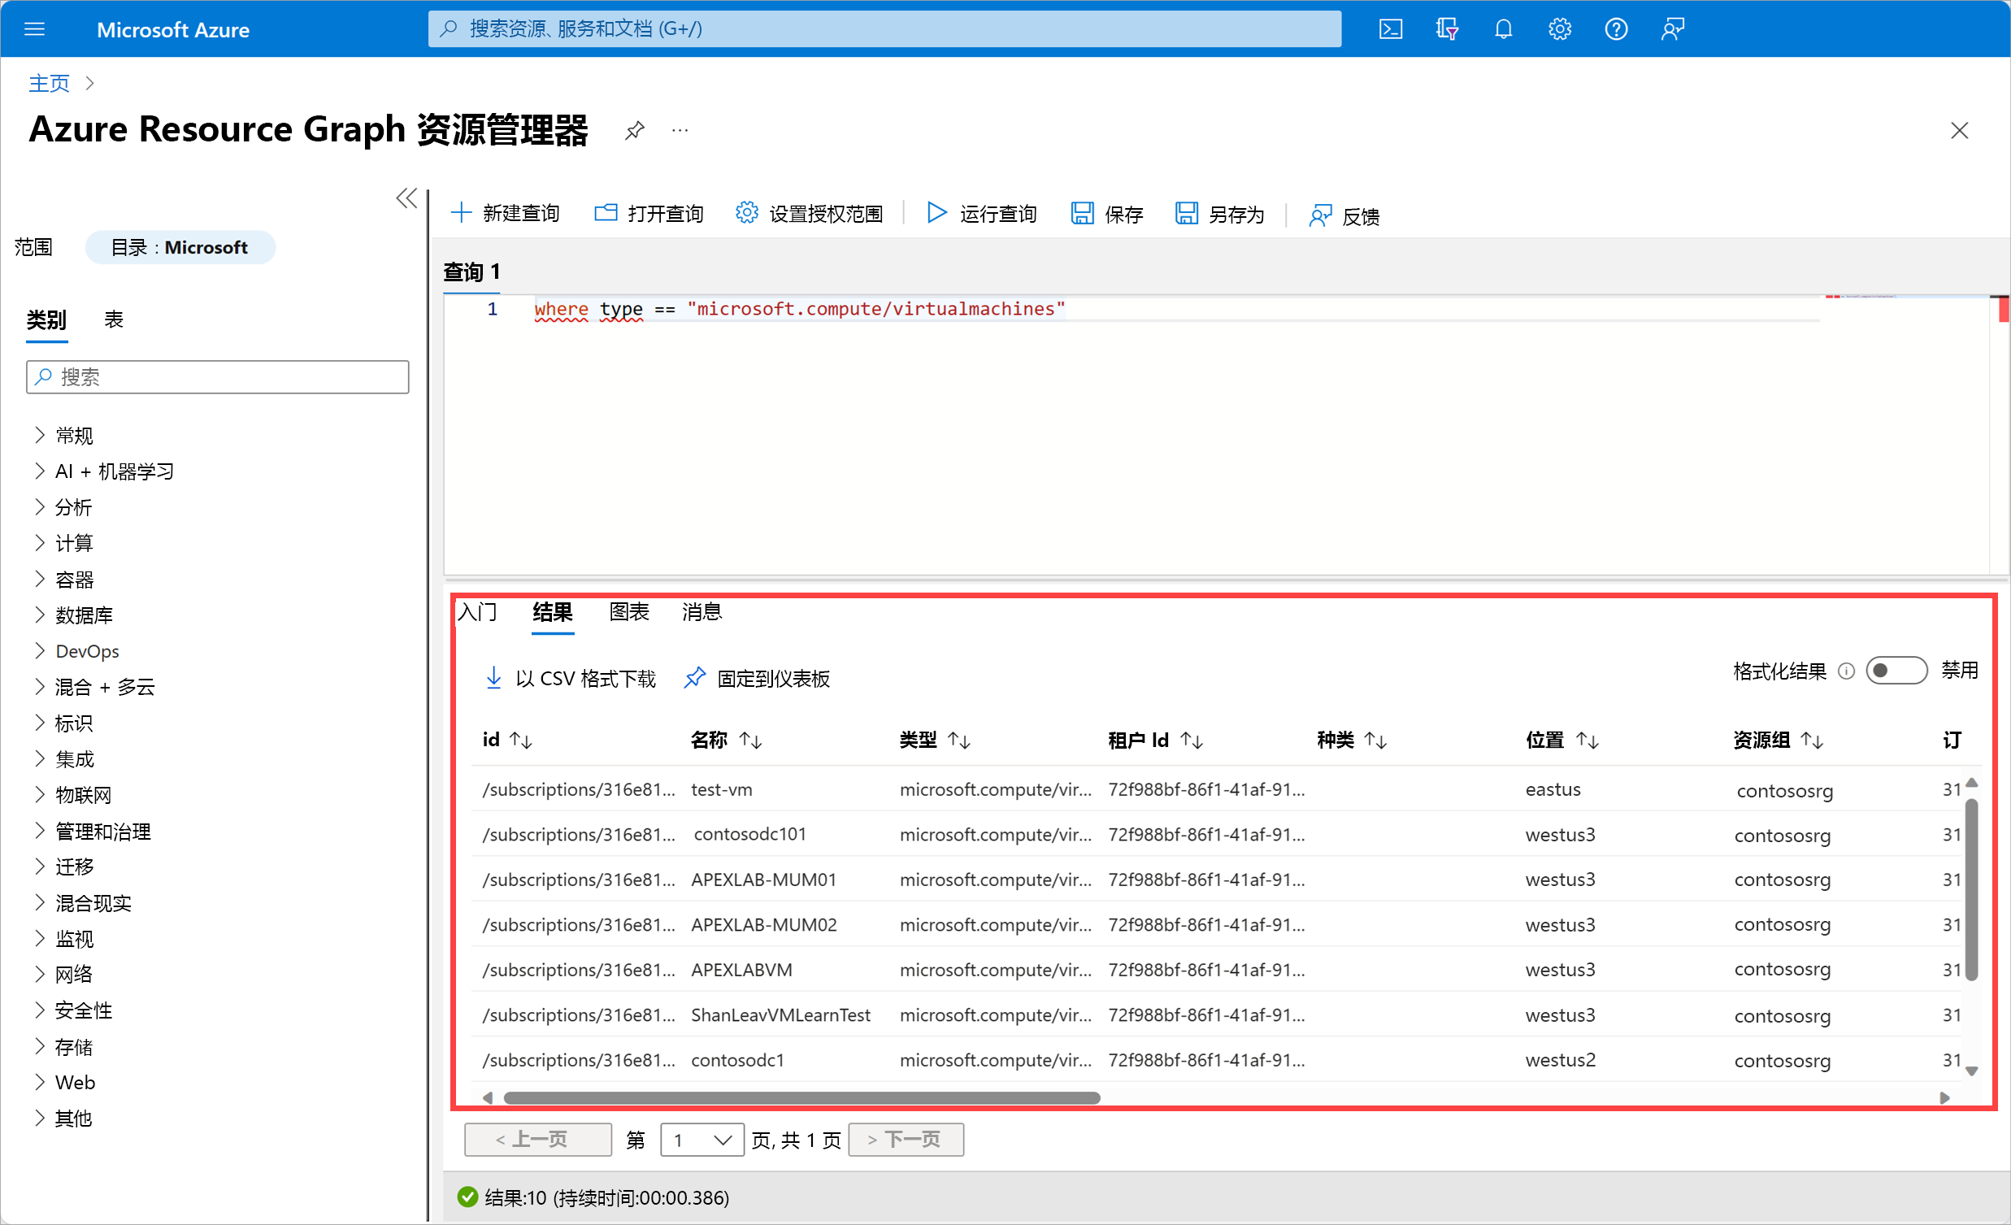This screenshot has height=1225, width=2011.
Task: Select the 结果 tab
Action: 553,611
